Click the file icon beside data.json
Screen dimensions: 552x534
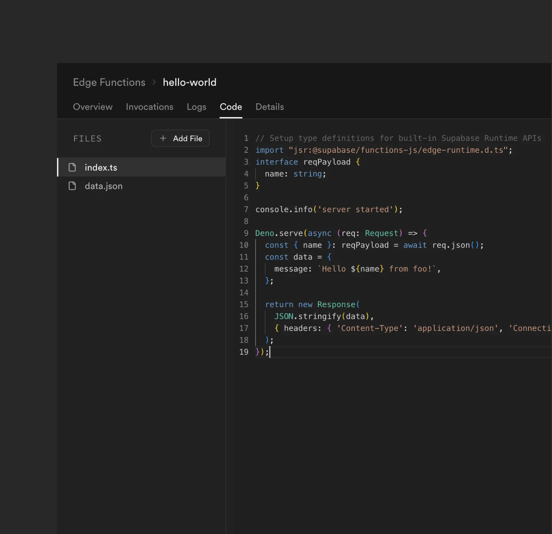[72, 186]
